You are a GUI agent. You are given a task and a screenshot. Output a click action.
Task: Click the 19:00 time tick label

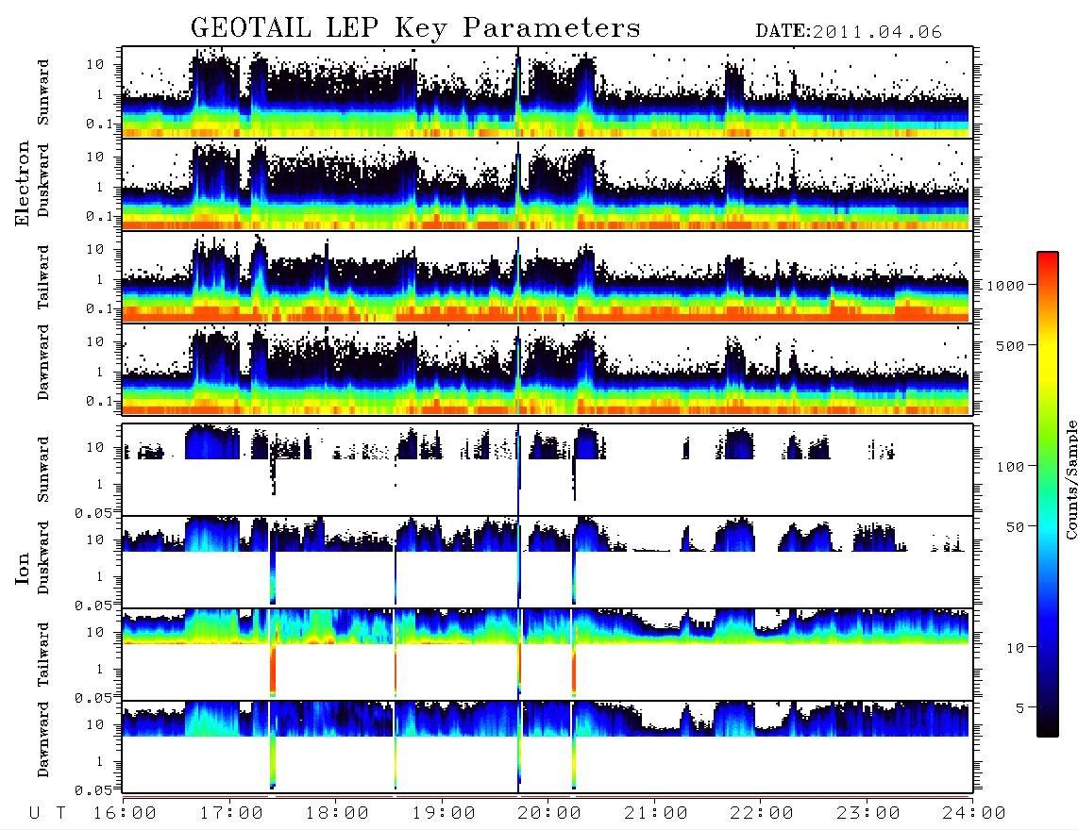pos(444,813)
